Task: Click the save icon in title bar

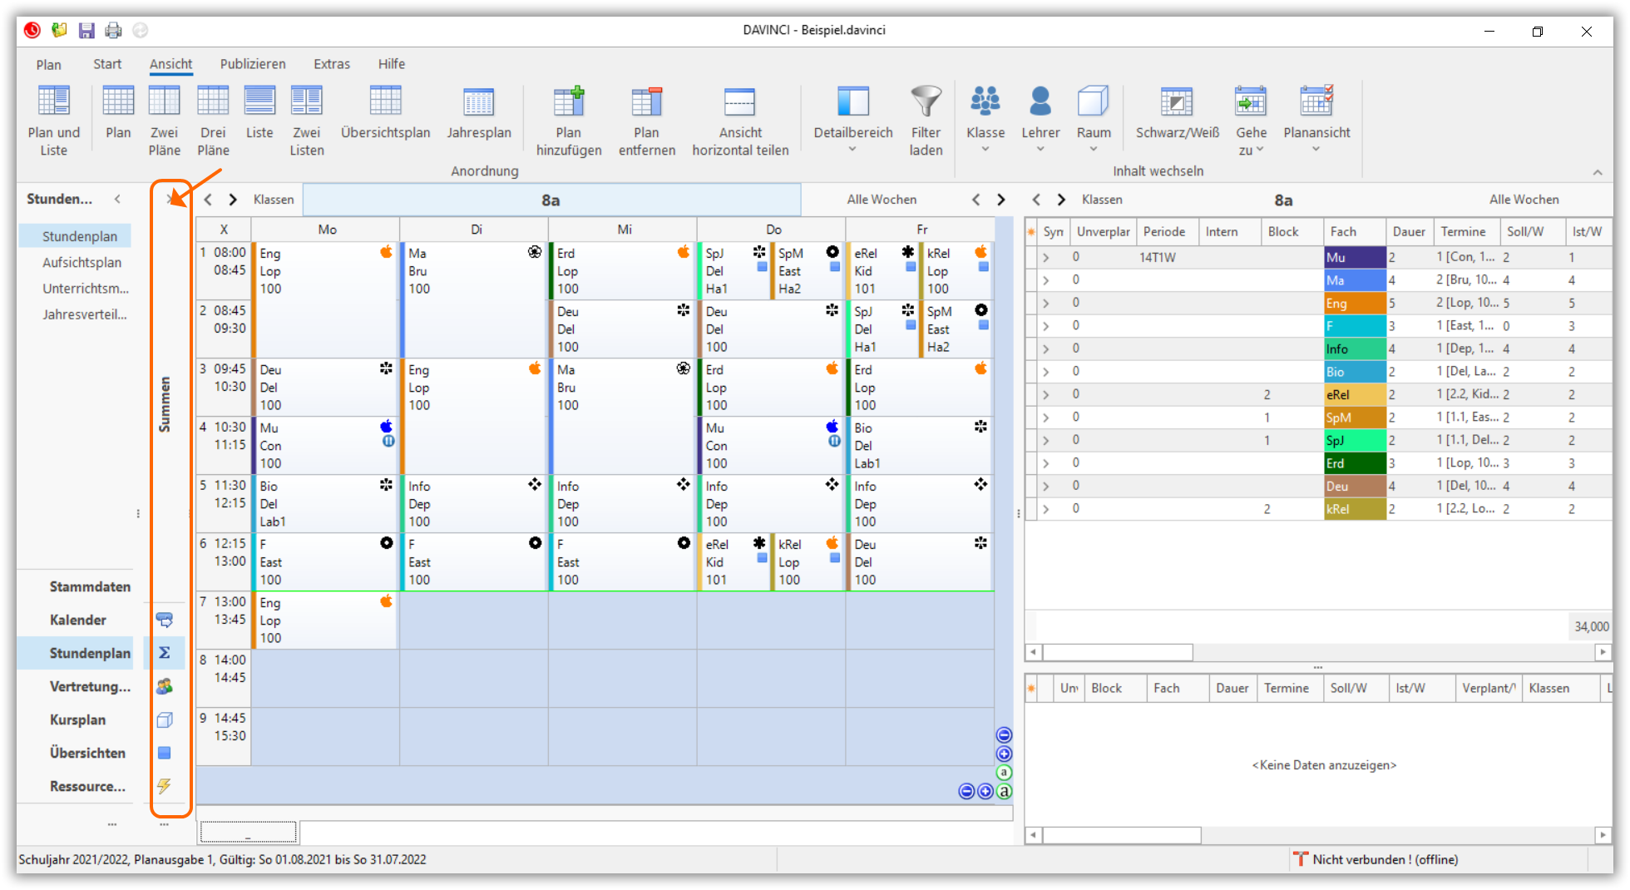Action: (x=86, y=31)
